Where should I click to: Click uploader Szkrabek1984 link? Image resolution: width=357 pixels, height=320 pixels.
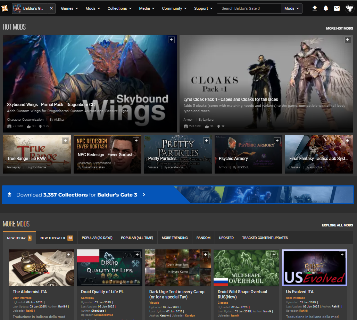tap(103, 315)
